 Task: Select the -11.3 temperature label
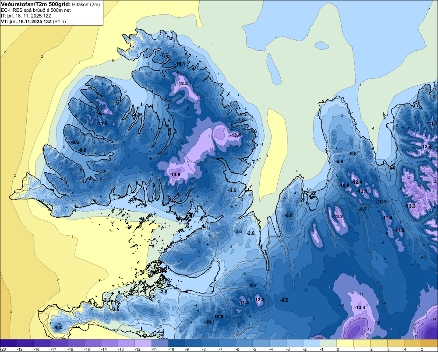[x=102, y=124]
